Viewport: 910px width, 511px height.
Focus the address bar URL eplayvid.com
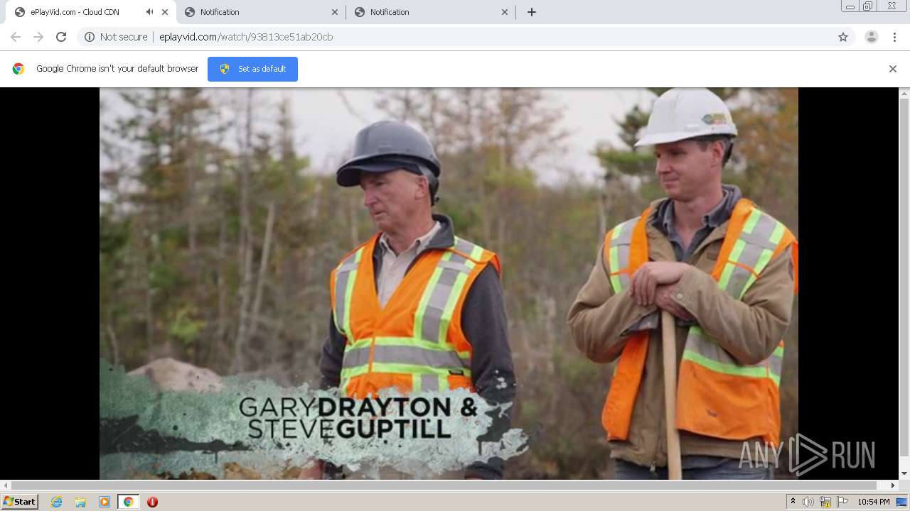(x=246, y=37)
